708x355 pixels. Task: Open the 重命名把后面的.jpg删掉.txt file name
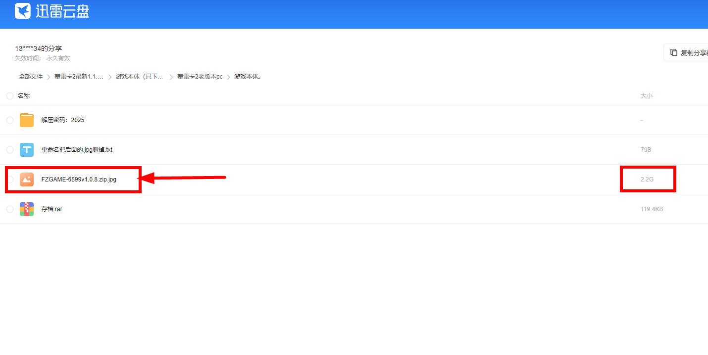pyautogui.click(x=77, y=150)
